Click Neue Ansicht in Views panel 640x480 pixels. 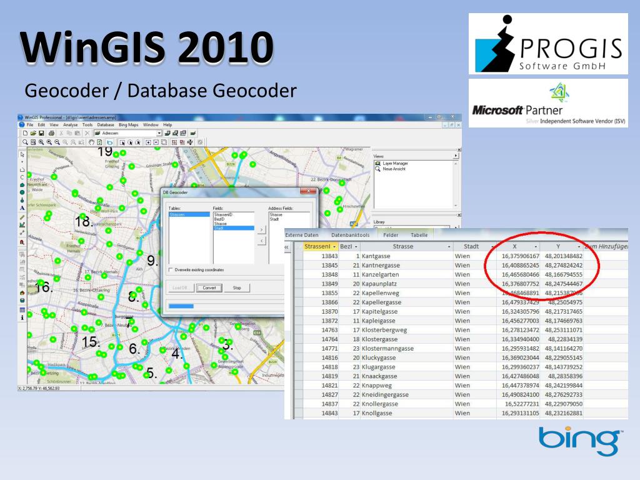(394, 169)
